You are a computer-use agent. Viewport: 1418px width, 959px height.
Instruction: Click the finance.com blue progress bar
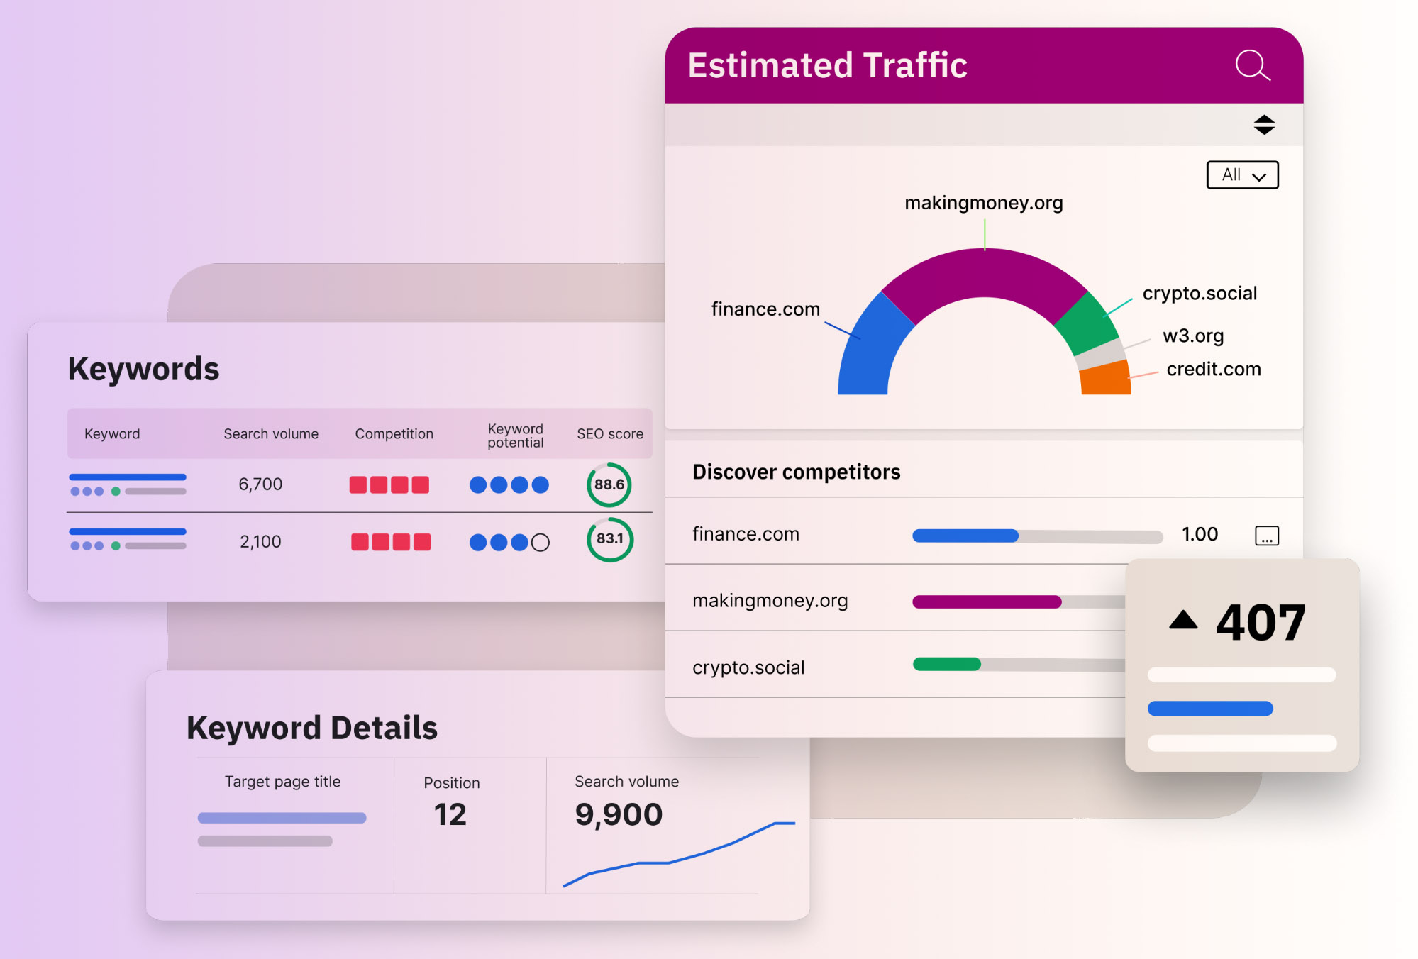pyautogui.click(x=965, y=536)
